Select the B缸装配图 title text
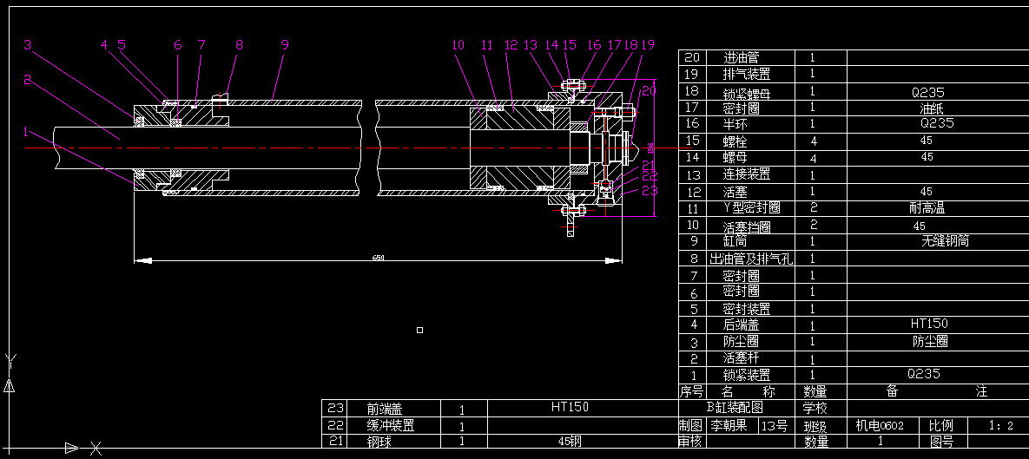 tap(735, 407)
